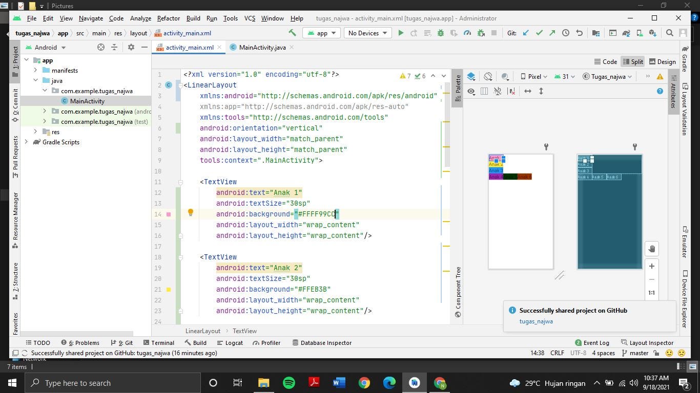Screen dimensions: 700x393
Task: Push commits using the Git push arrow icon
Action: pos(552,32)
